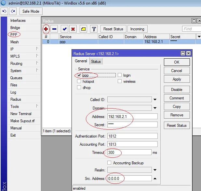This screenshot has width=201, height=191.
Task: Toggle the Accounting Backup checkbox
Action: pyautogui.click(x=109, y=163)
